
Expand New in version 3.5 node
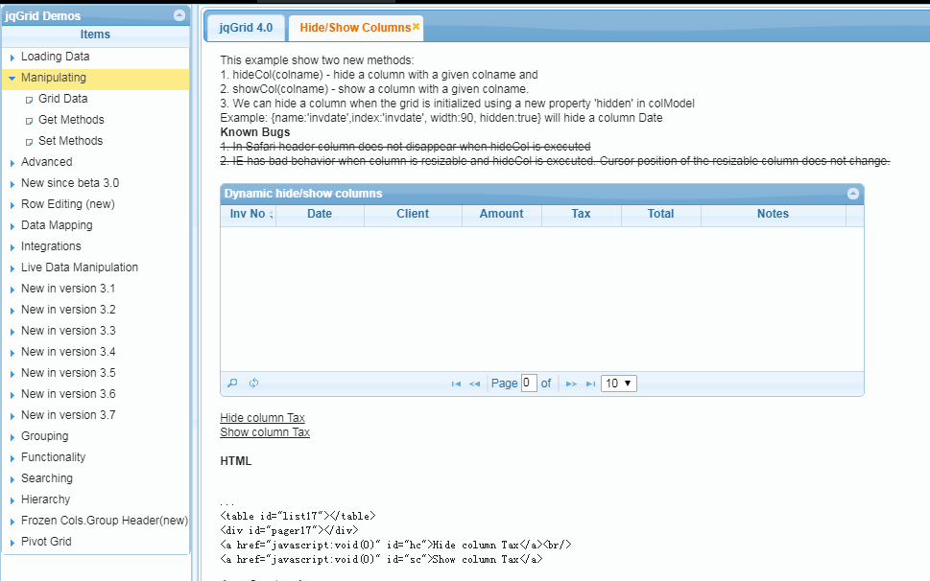tap(12, 374)
